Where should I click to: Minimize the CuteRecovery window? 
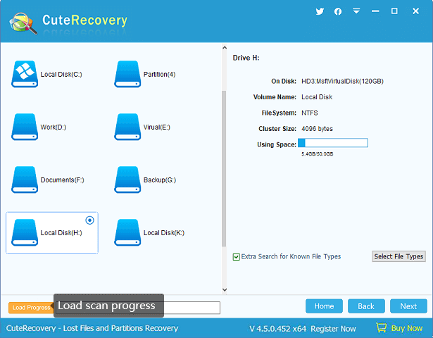click(x=375, y=11)
